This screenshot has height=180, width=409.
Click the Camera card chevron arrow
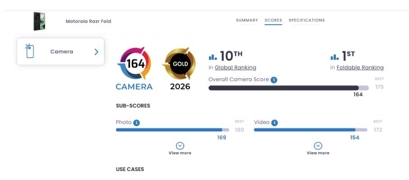pyautogui.click(x=97, y=52)
